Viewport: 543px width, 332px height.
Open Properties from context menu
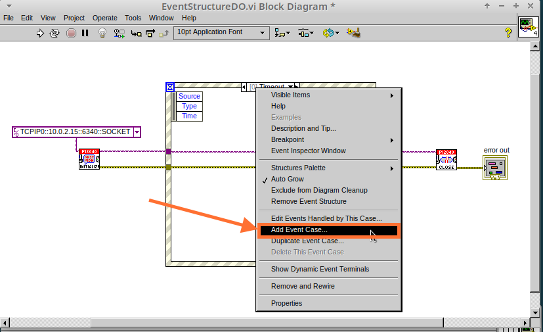click(x=329, y=303)
